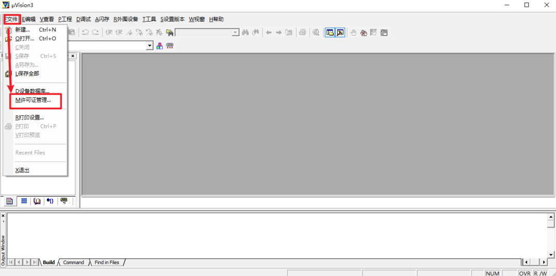Click the navigate Back arrow icon

point(269,32)
